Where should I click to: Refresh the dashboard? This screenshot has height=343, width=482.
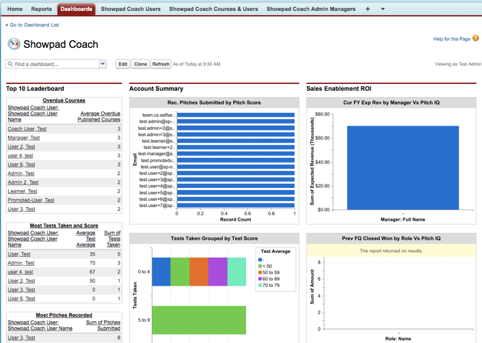(x=161, y=64)
